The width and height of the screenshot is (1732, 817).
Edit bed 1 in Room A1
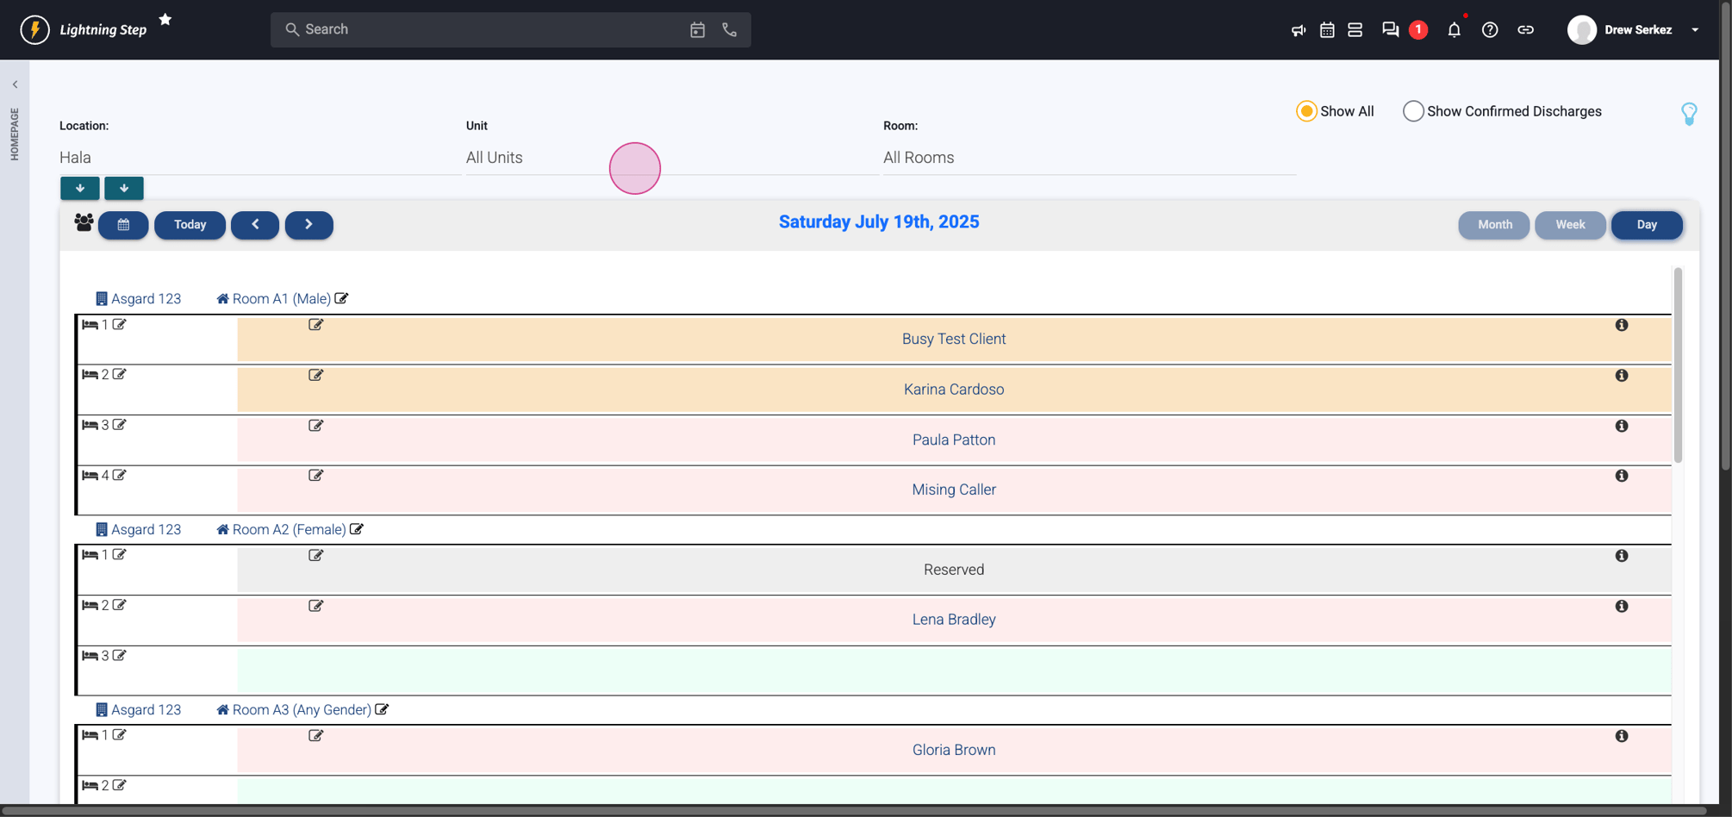[120, 324]
